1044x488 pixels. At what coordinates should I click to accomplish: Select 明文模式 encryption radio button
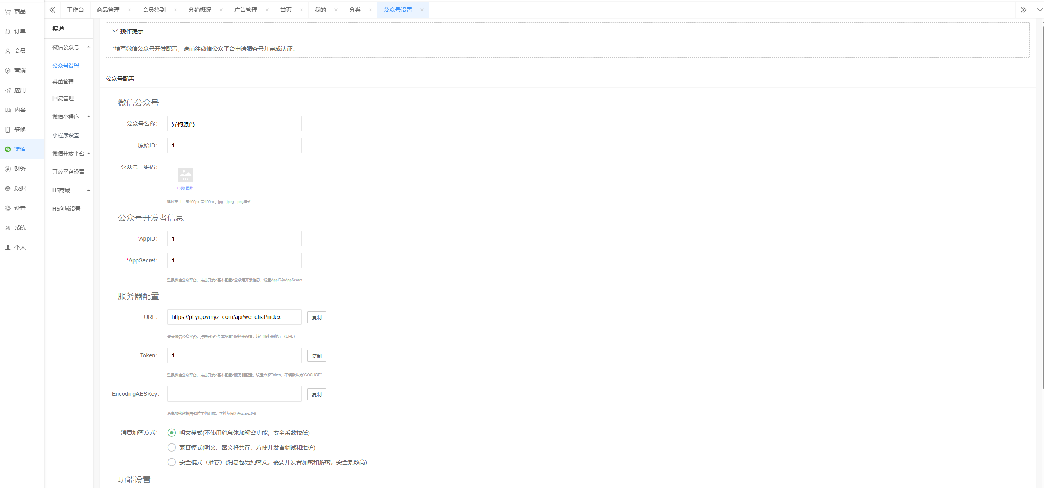point(172,433)
